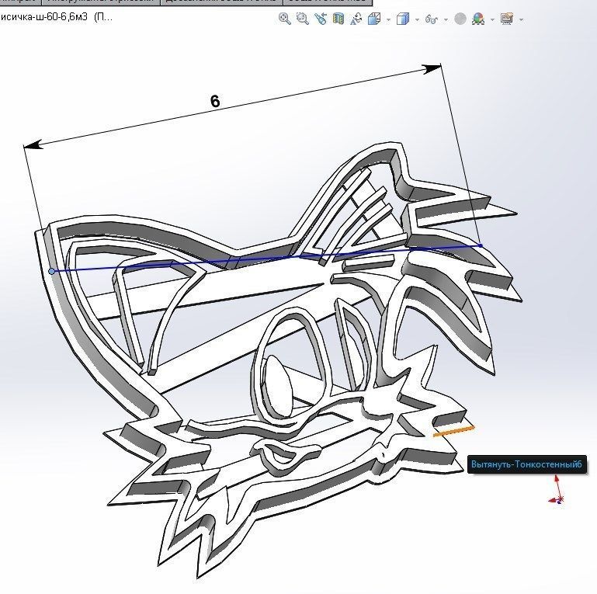This screenshot has height=594, width=597.
Task: Toggle the Section View tool
Action: [338, 19]
